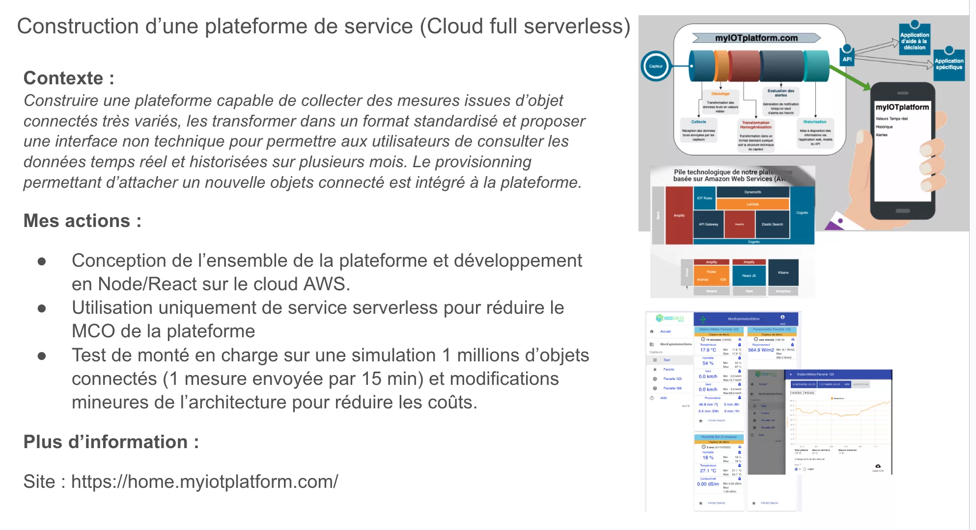Click the Application spécifique box
Screen dimensions: 976x530
point(948,64)
